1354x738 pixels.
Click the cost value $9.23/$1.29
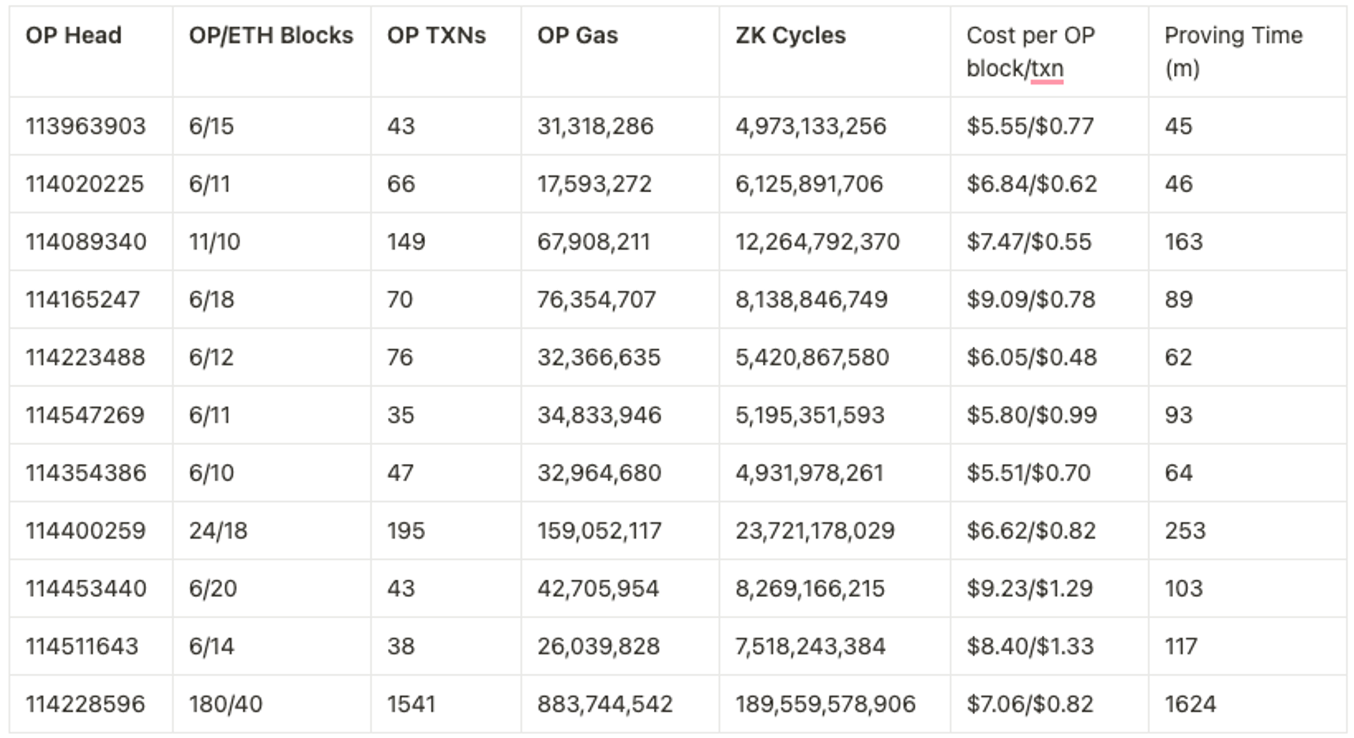[x=1030, y=588]
